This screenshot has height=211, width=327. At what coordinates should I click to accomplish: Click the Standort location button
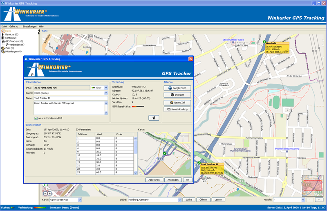pos(177,94)
